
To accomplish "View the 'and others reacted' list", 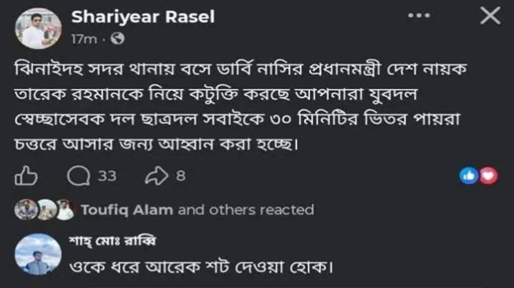I will coord(246,209).
